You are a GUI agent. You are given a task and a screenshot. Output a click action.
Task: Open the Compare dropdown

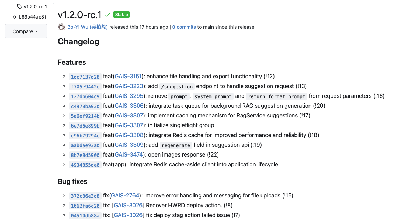26,31
